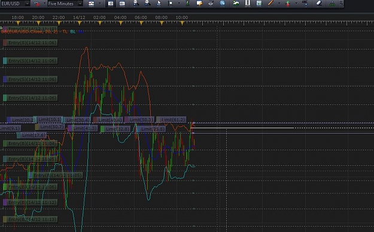Select the ABC text label tool

tap(305, 3)
